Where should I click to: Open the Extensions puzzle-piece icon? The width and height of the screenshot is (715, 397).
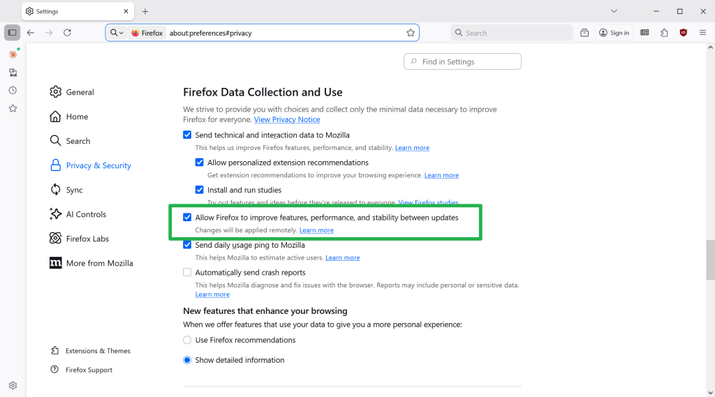[x=664, y=33]
